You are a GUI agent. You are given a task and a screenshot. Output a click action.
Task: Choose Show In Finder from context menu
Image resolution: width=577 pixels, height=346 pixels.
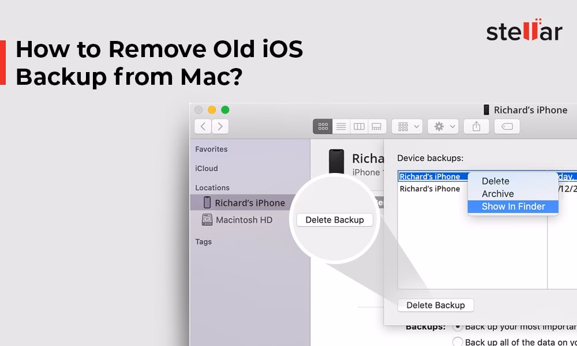click(x=512, y=206)
